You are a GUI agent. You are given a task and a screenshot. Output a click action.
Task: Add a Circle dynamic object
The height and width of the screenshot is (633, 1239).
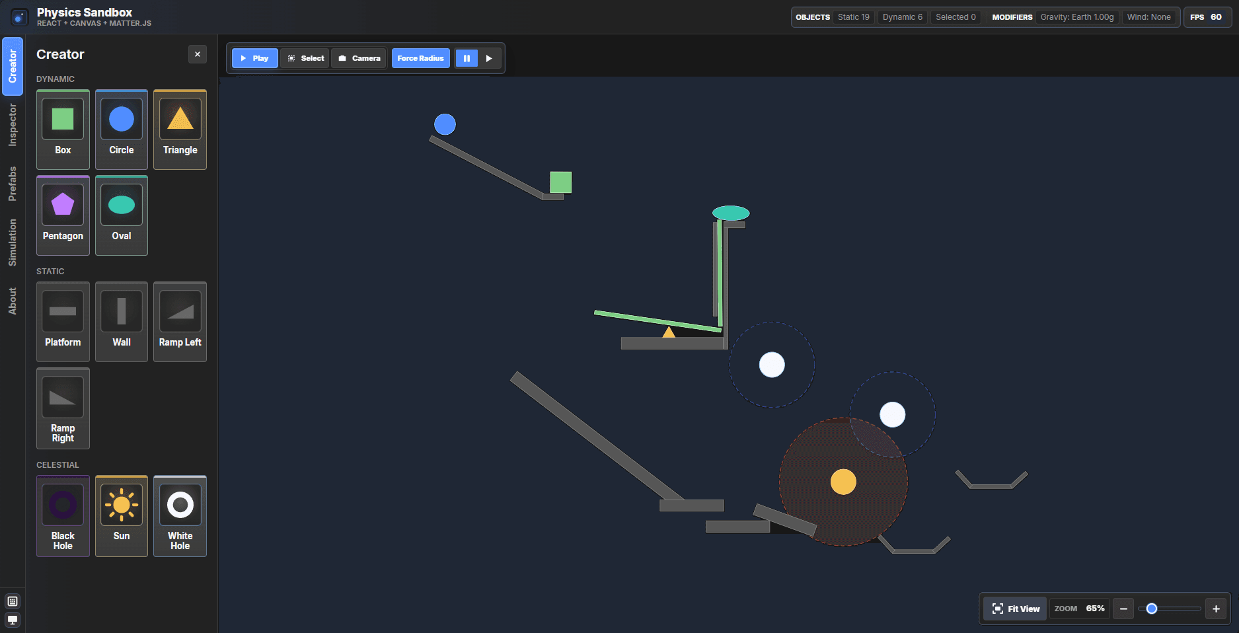[x=122, y=130]
